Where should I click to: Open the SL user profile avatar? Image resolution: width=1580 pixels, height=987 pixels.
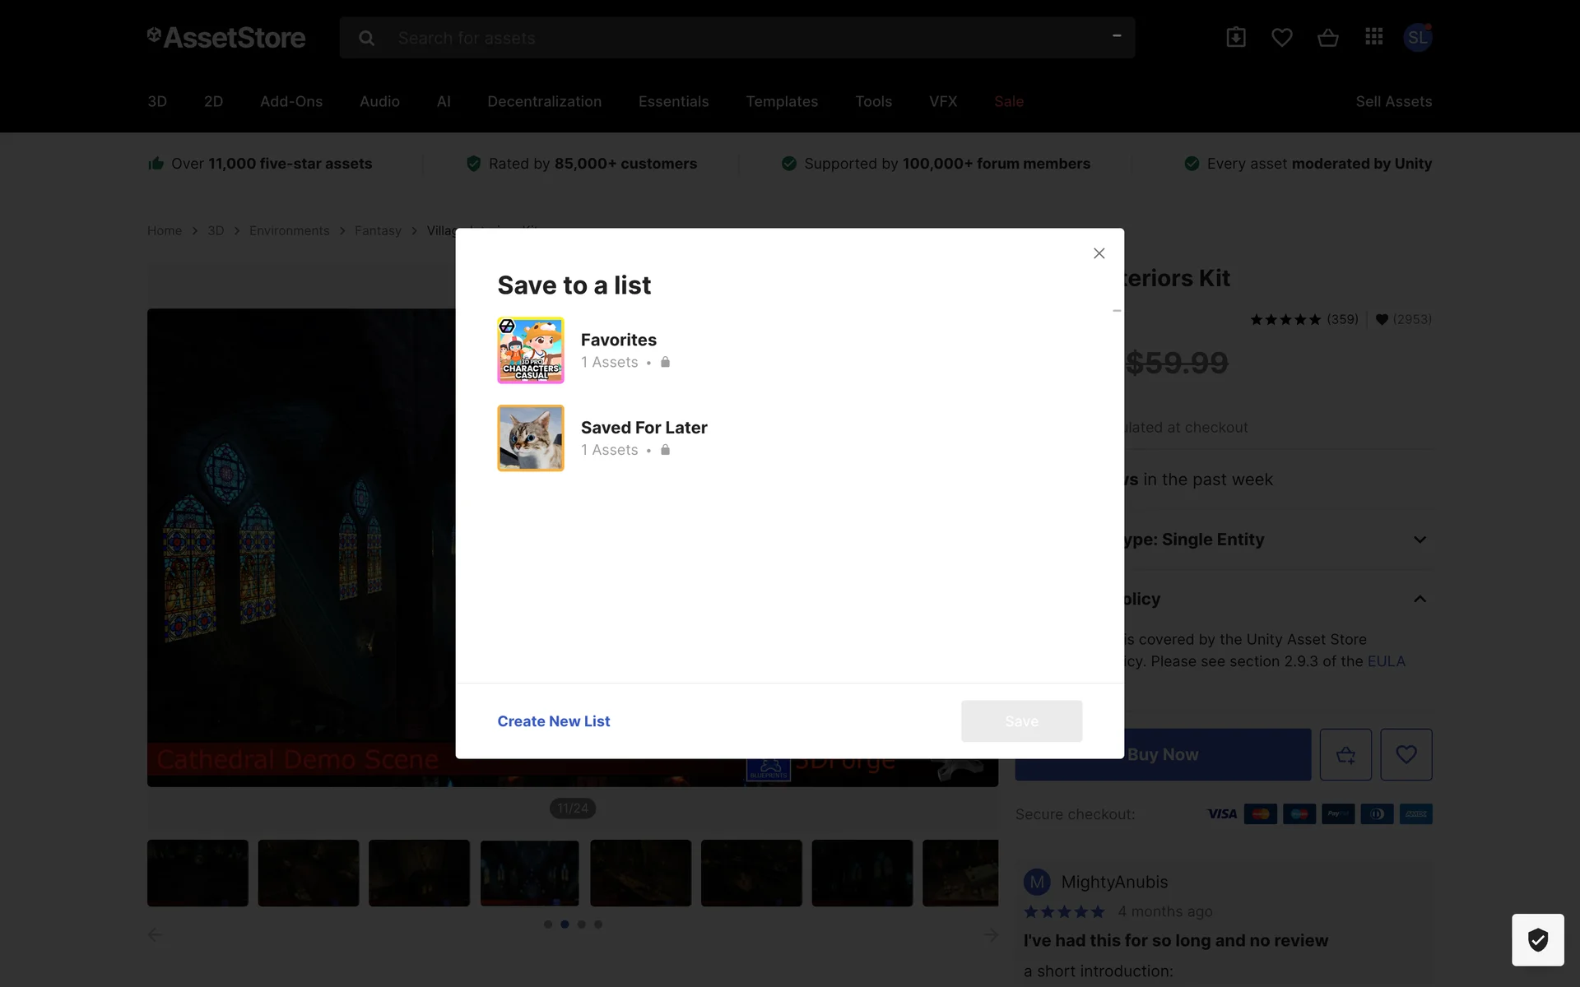[1417, 38]
